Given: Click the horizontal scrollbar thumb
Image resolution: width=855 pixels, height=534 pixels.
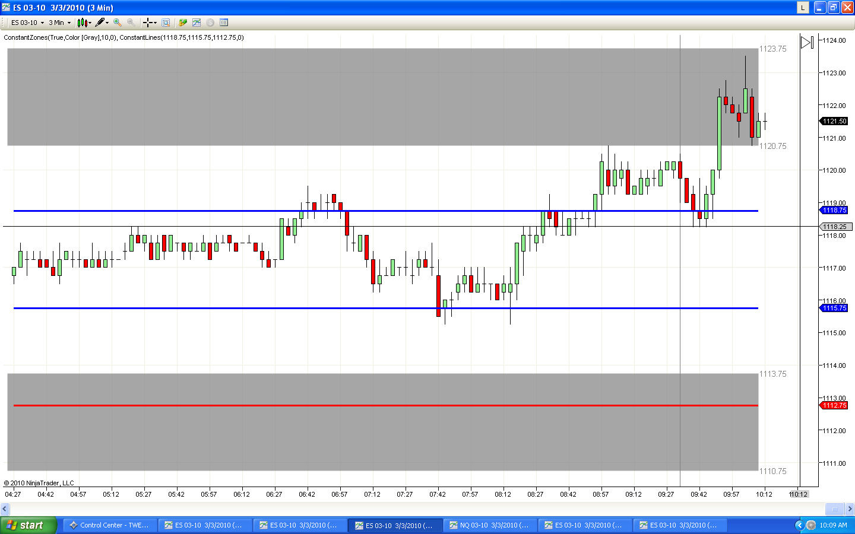Looking at the screenshot, I should [834, 508].
